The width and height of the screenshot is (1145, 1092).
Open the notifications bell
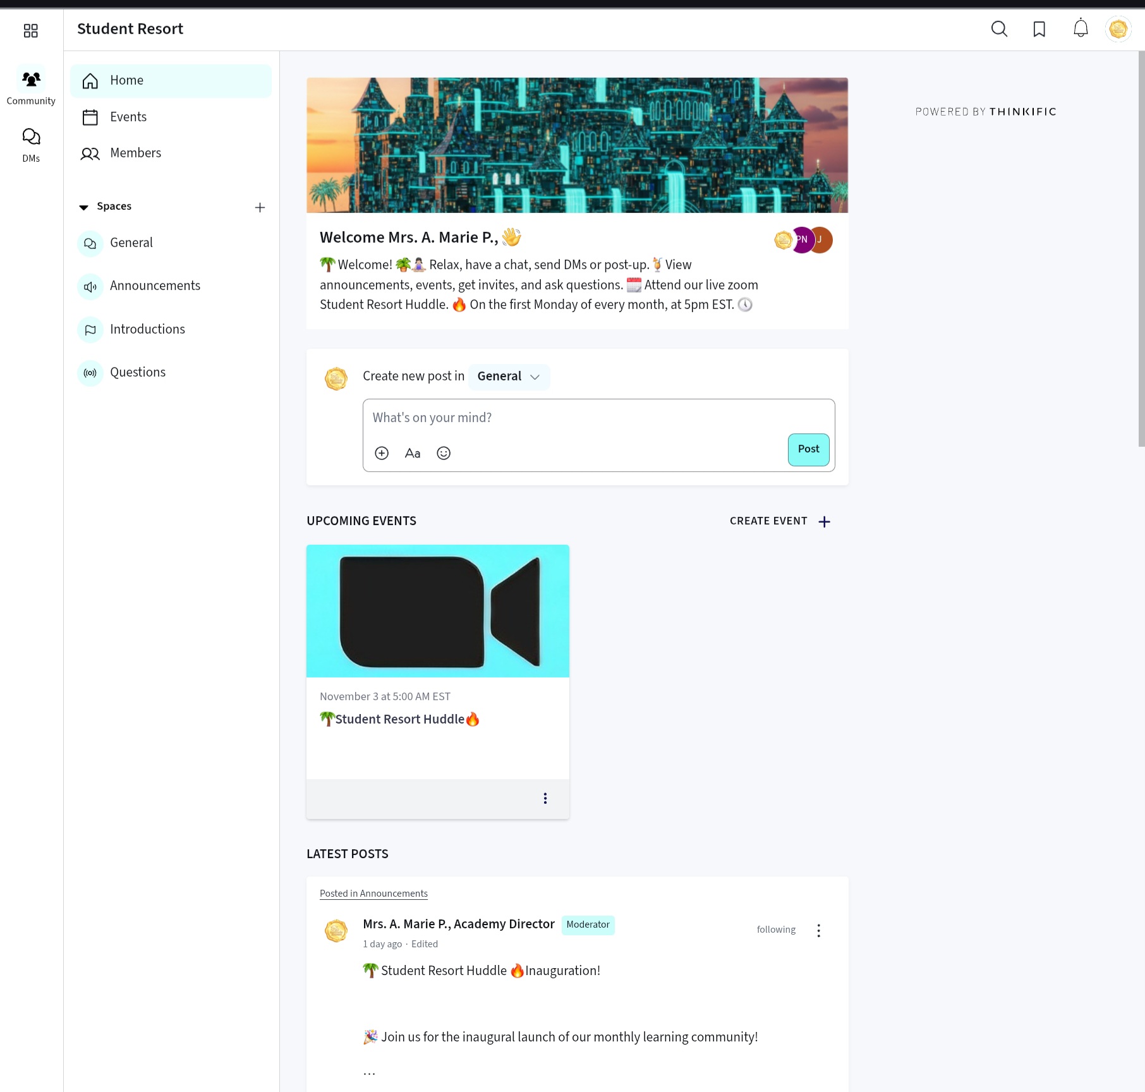pyautogui.click(x=1081, y=29)
